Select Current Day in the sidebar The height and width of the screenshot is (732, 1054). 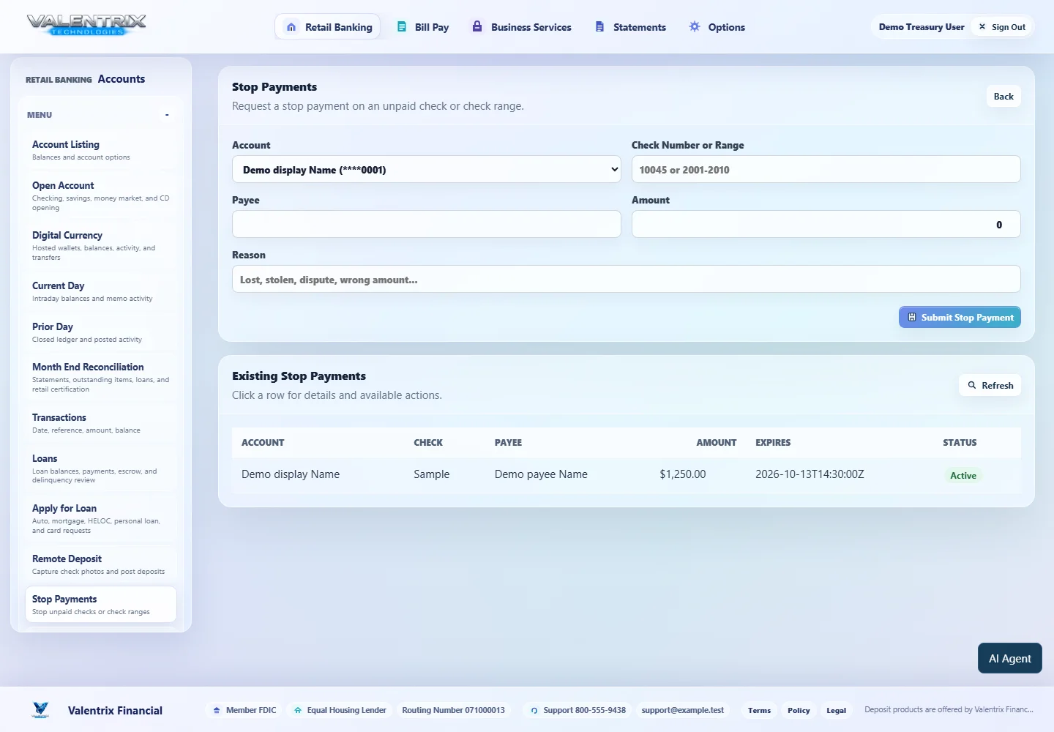click(x=101, y=291)
